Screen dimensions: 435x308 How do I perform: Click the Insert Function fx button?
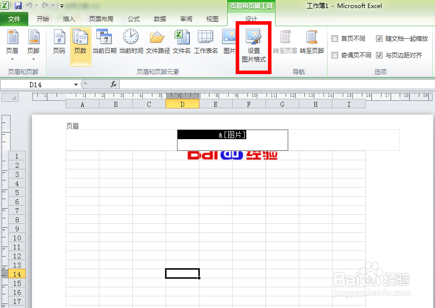(x=114, y=84)
